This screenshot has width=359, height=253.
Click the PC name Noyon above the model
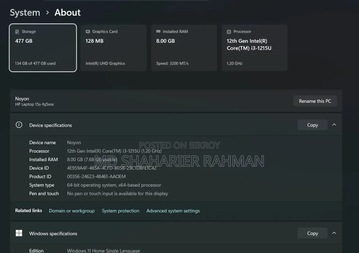(x=22, y=99)
